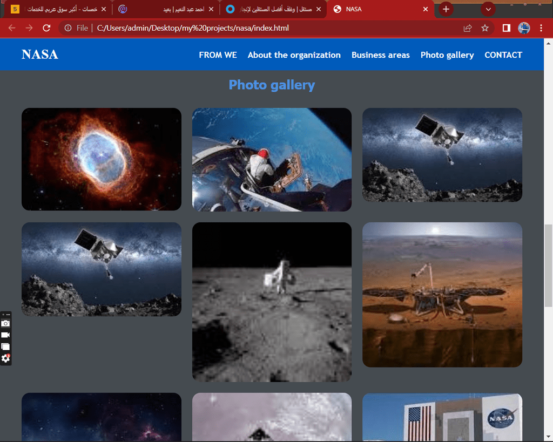Open second-row left asteroid spacecraft photo
The image size is (553, 442).
(102, 269)
